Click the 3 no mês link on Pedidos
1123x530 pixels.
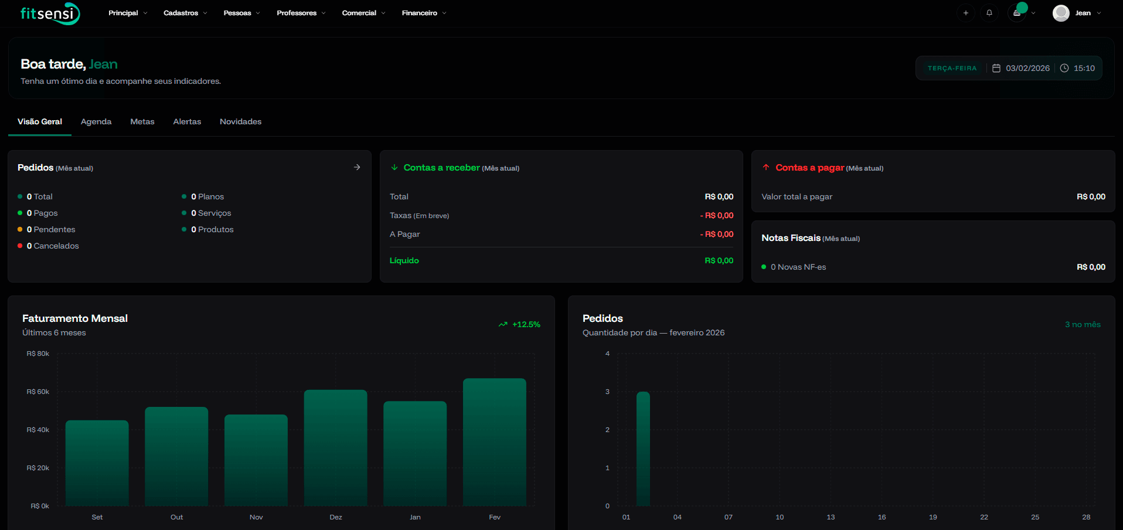(1082, 324)
